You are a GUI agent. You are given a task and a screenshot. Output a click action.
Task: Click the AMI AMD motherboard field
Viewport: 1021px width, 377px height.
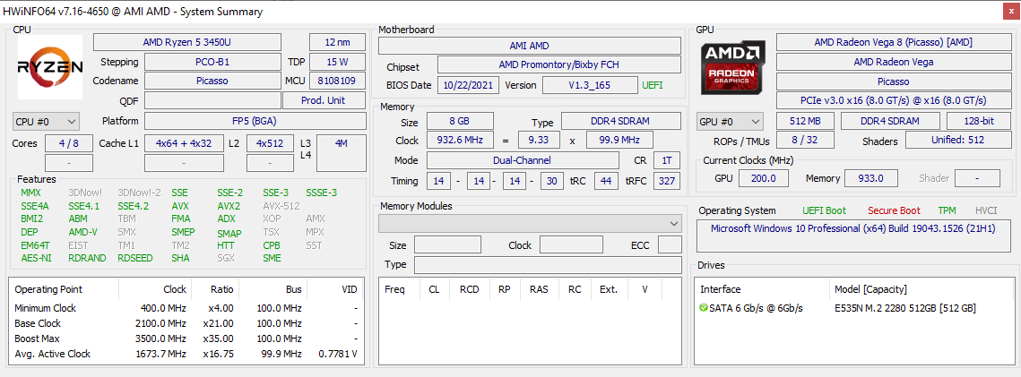click(x=530, y=46)
